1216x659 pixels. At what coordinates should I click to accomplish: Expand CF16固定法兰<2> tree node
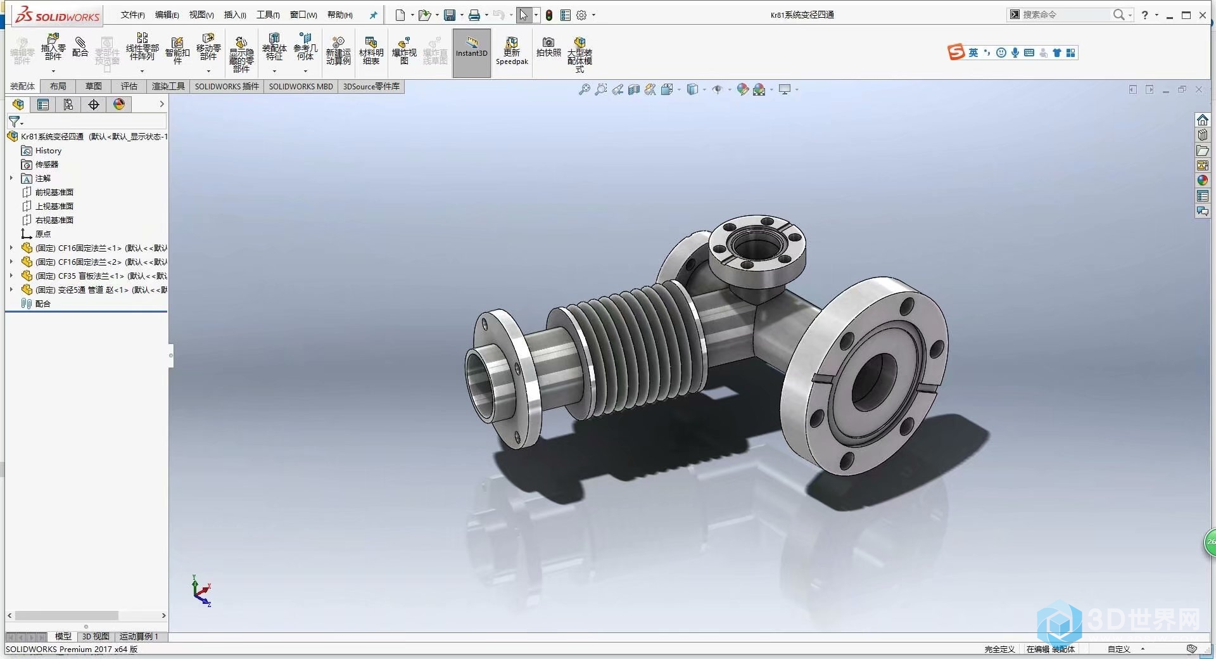pyautogui.click(x=11, y=262)
